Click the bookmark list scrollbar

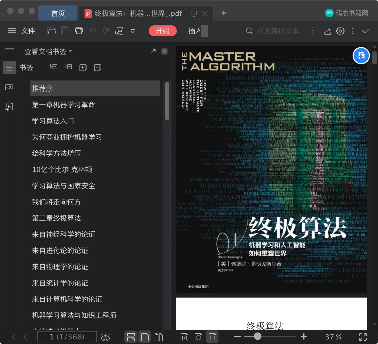pyautogui.click(x=167, y=101)
